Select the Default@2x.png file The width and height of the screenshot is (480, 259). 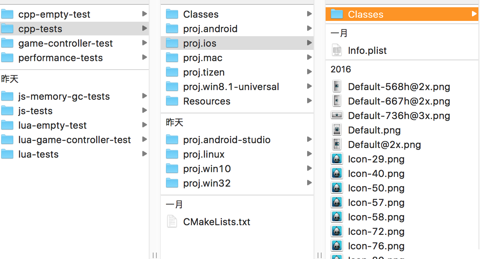(x=384, y=144)
